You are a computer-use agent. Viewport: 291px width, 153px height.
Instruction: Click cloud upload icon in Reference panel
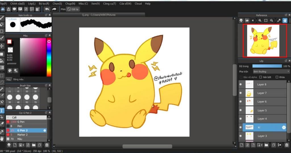pos(241,20)
